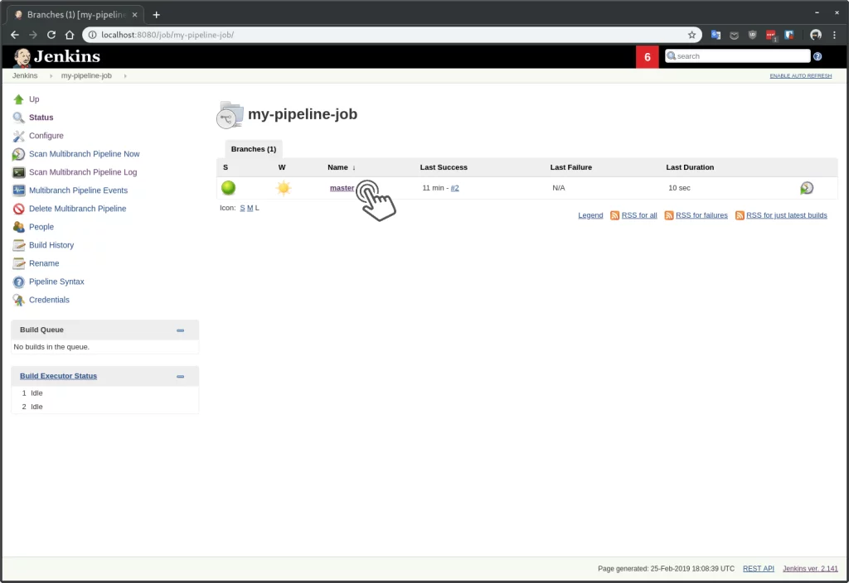Click the red Delete Multibranch Pipeline icon
Screen dimensions: 849x583
point(18,209)
